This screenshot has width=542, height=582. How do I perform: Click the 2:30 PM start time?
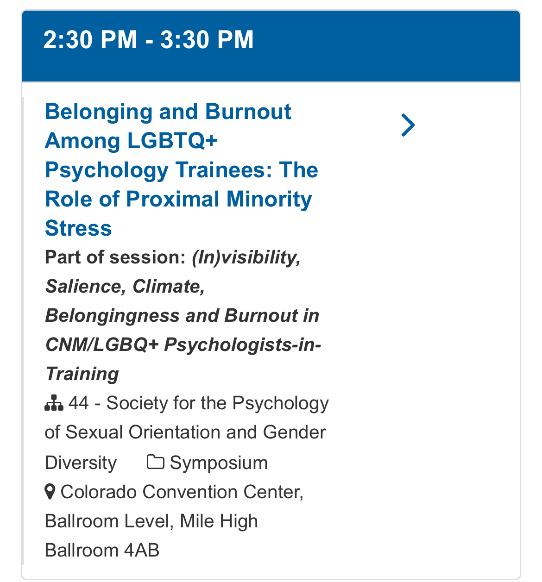click(90, 40)
